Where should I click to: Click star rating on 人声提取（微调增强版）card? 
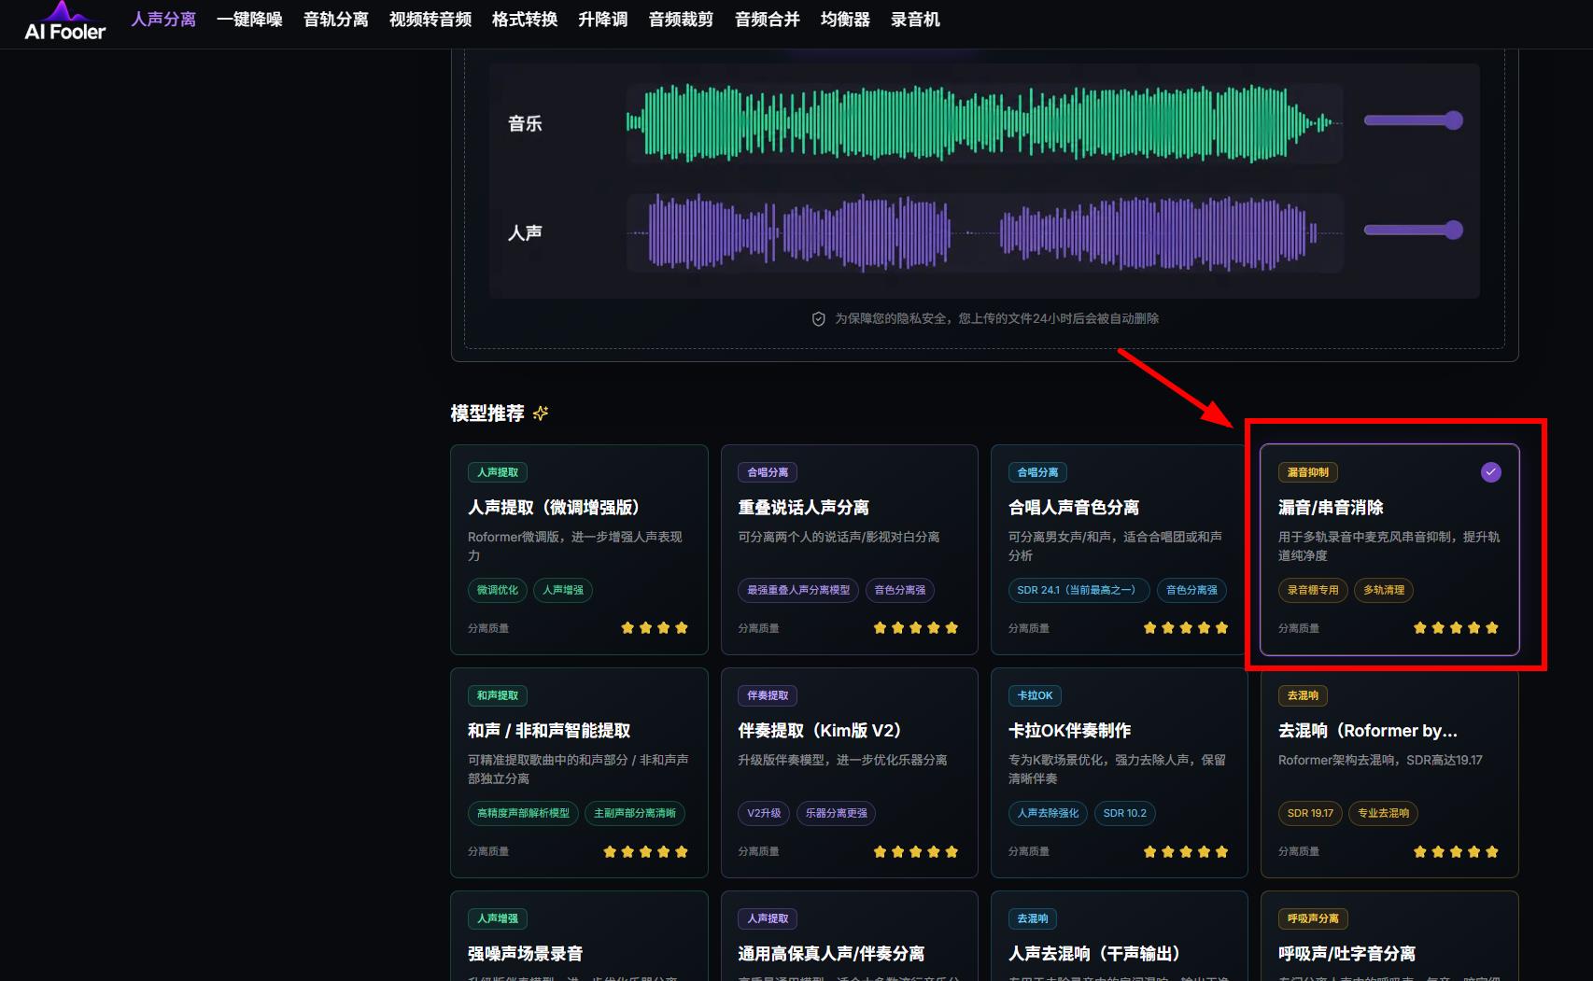[655, 628]
